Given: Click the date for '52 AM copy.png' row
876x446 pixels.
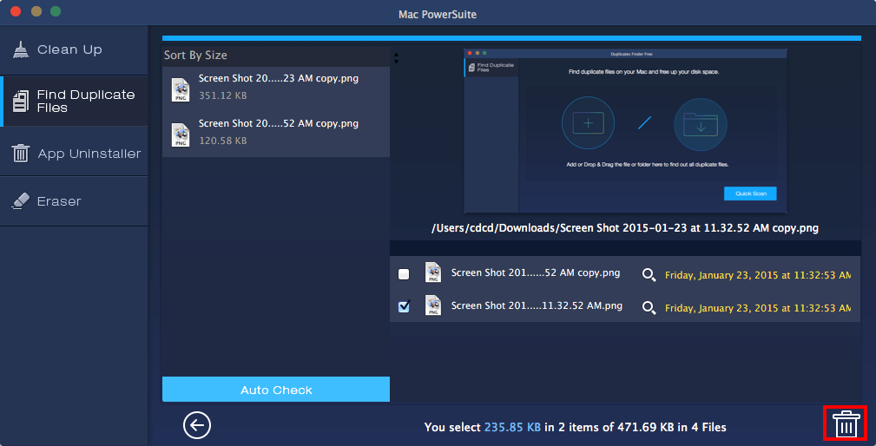Looking at the screenshot, I should click(x=758, y=275).
